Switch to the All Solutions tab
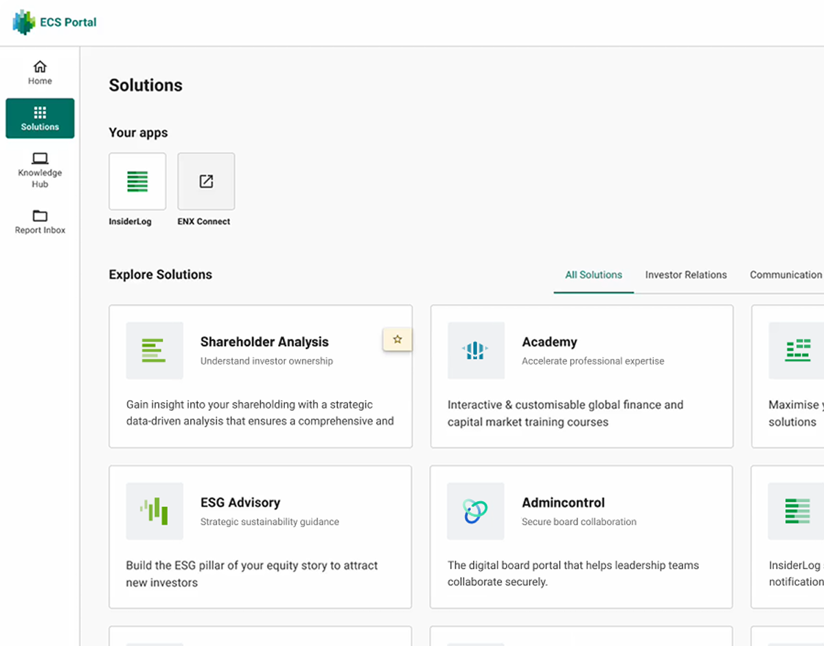Viewport: 824px width, 646px height. [593, 275]
